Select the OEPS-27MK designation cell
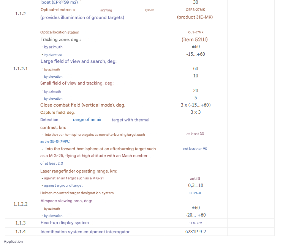Image resolution: width=283 pixels, height=245 pixels. [195, 10]
